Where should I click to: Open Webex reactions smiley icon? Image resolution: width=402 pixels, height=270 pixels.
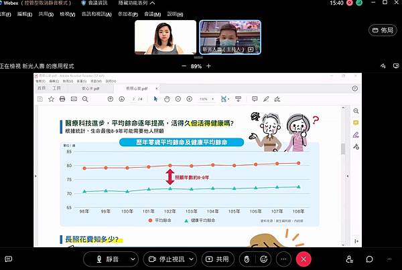point(264,259)
